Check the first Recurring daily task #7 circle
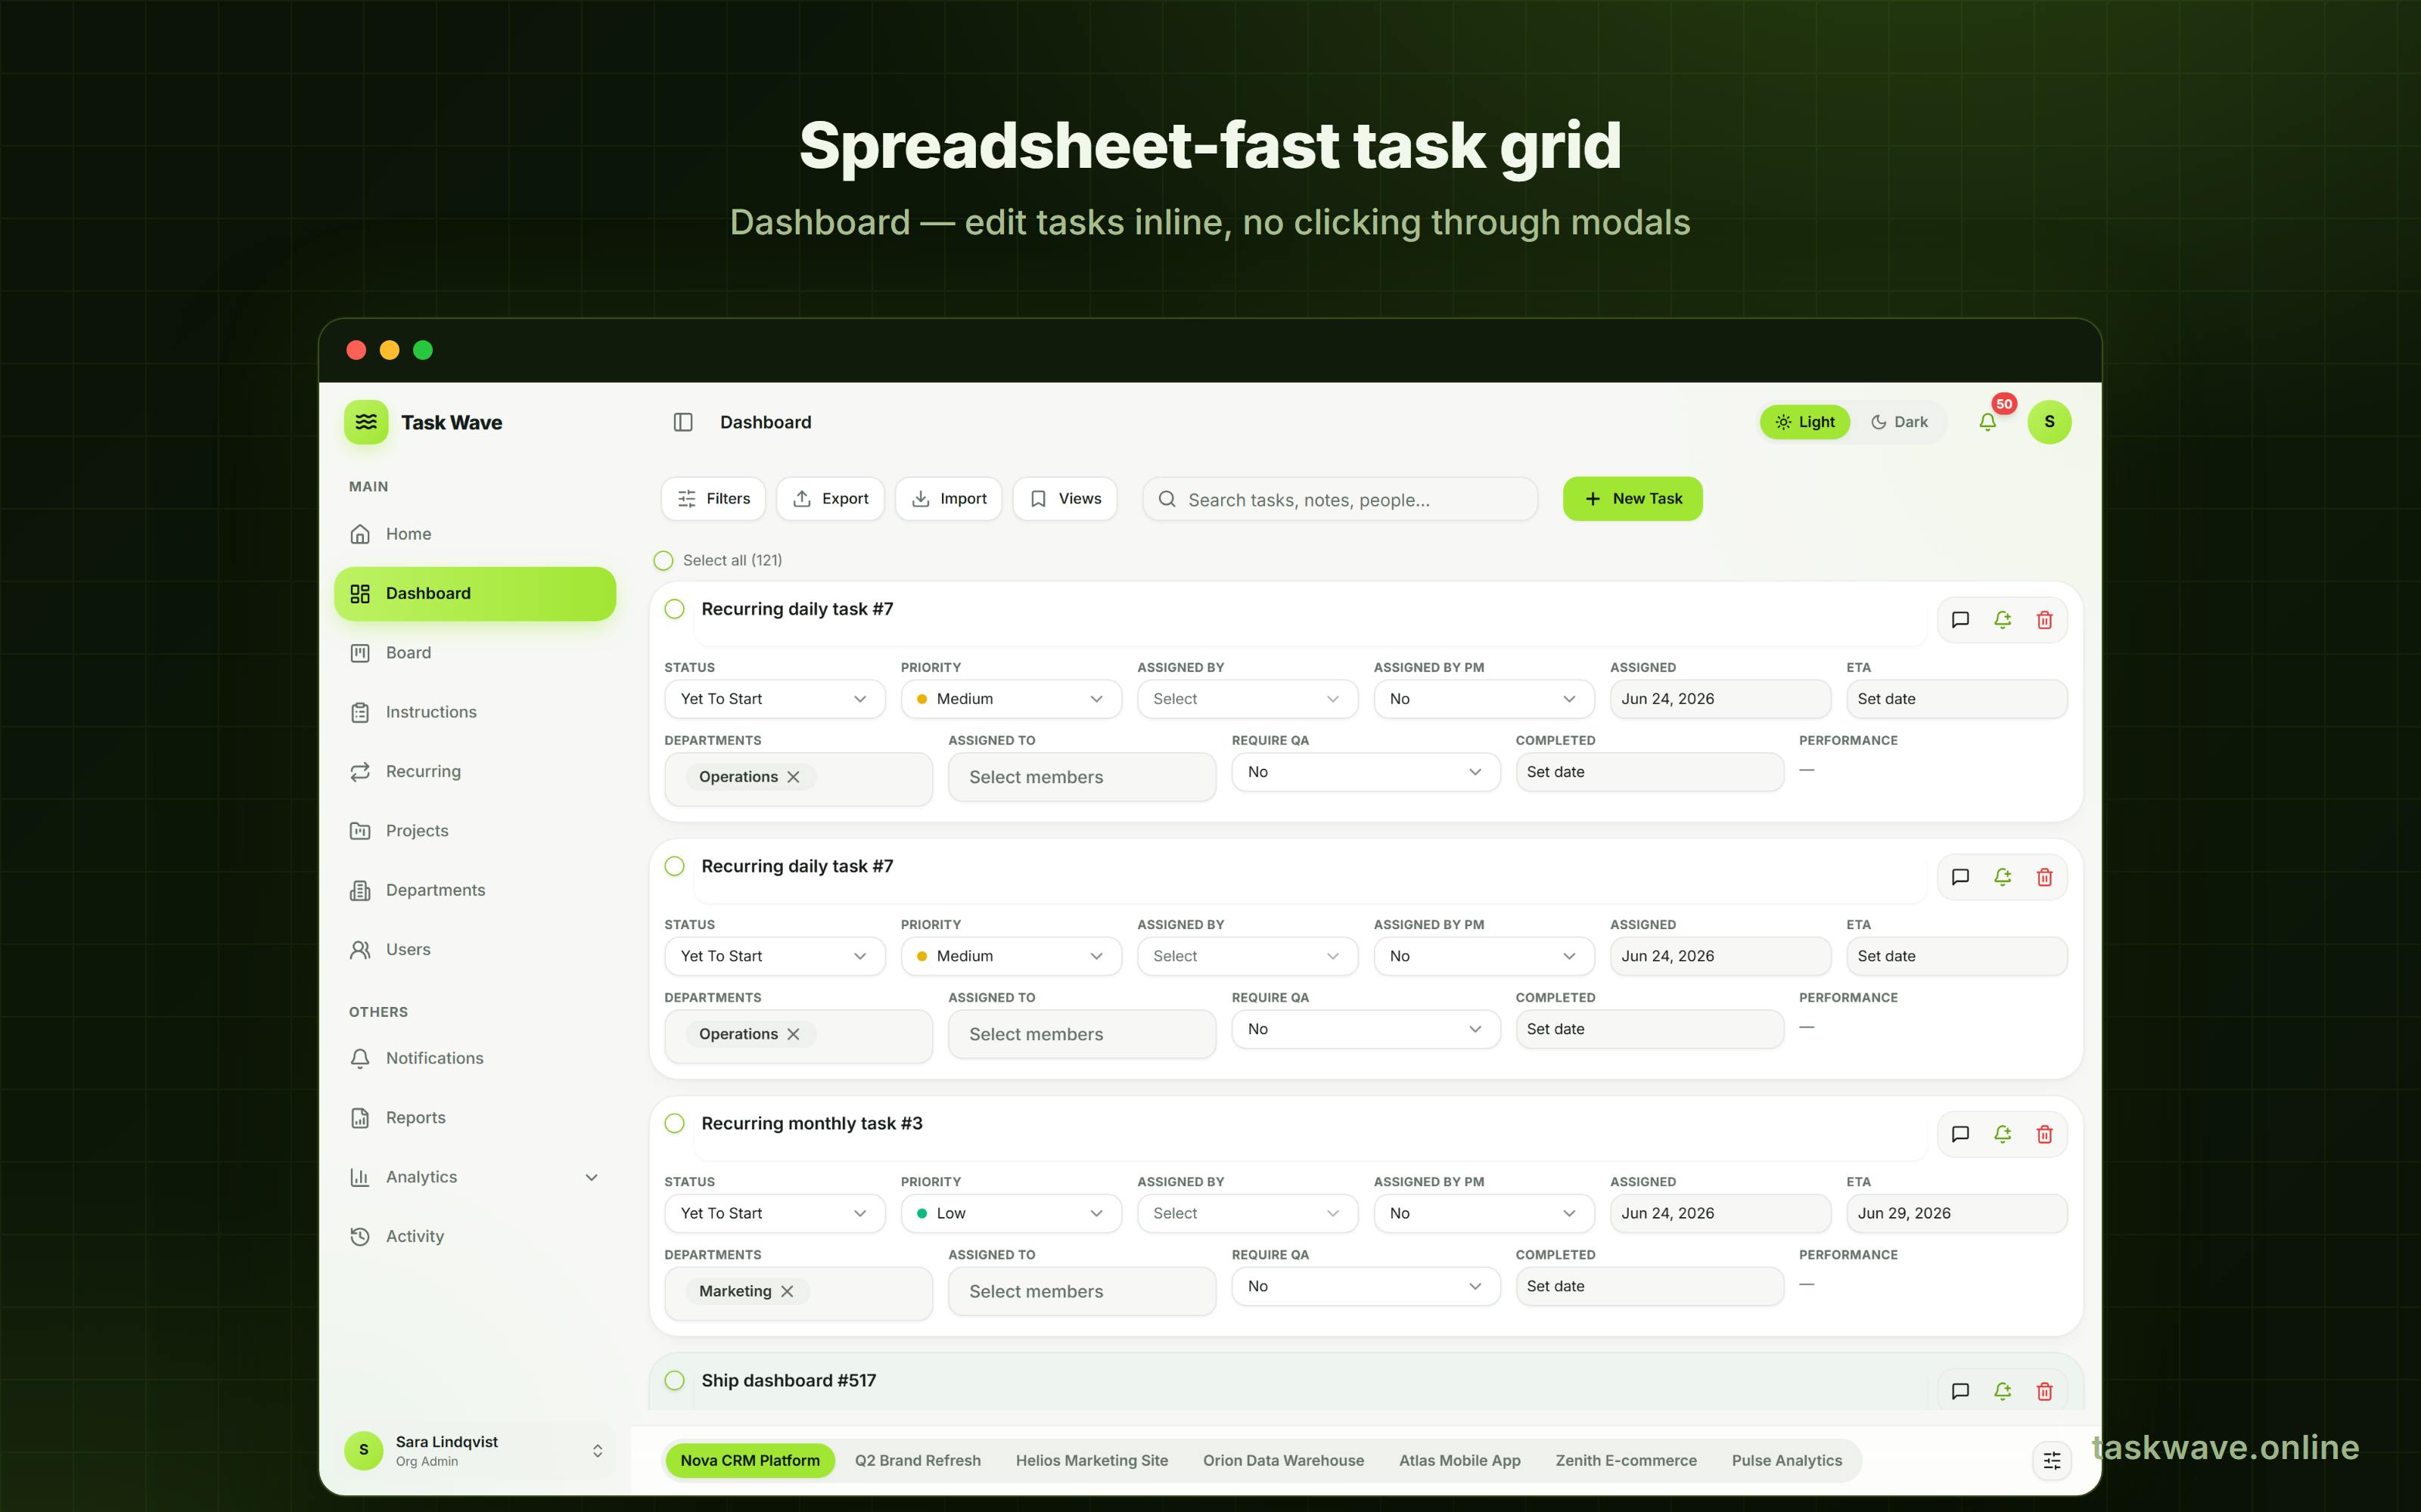The height and width of the screenshot is (1512, 2421). [x=676, y=609]
